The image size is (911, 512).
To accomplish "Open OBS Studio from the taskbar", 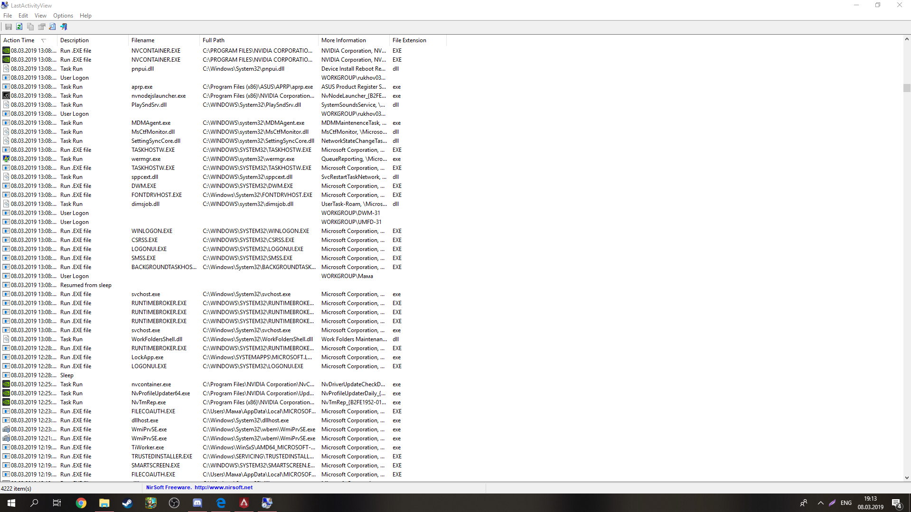I will 174,503.
